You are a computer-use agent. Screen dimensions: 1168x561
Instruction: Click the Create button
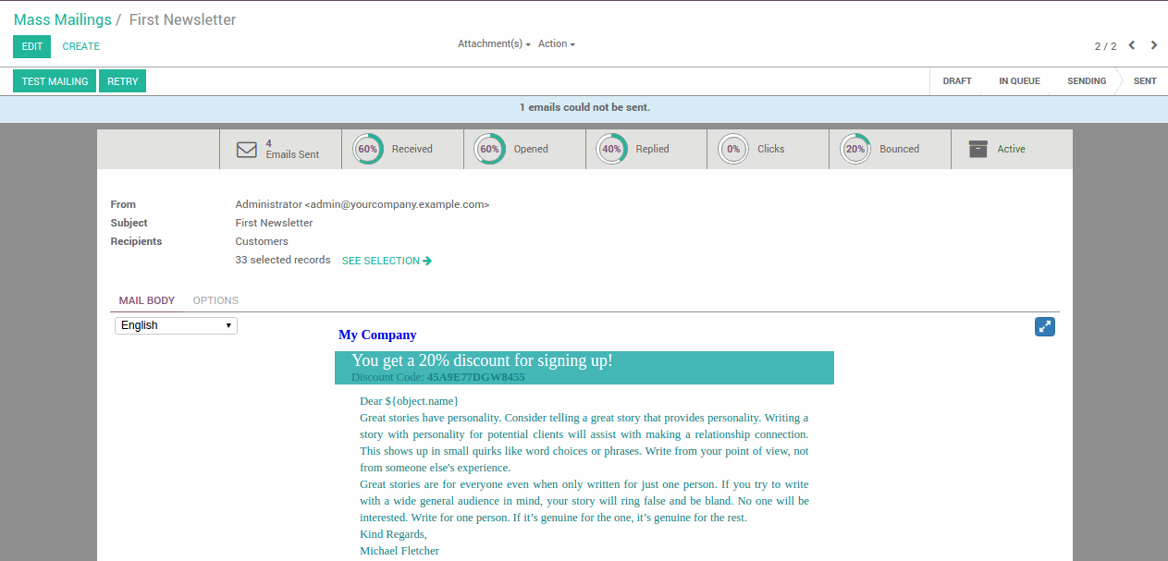pos(81,46)
